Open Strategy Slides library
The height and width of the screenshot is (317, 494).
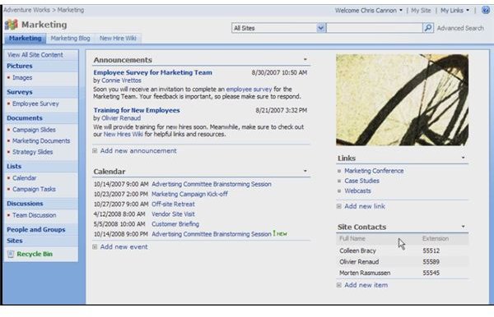pyautogui.click(x=33, y=152)
